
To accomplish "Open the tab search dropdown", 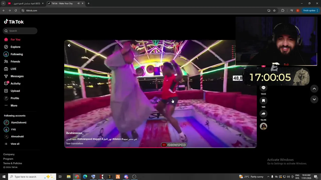I will (x=3, y=3).
